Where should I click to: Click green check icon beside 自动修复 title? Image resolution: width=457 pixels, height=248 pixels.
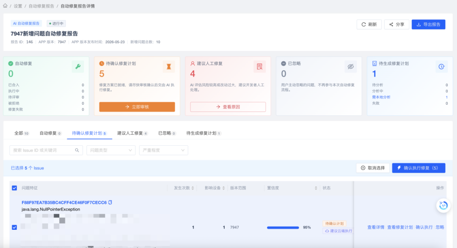pos(11,63)
